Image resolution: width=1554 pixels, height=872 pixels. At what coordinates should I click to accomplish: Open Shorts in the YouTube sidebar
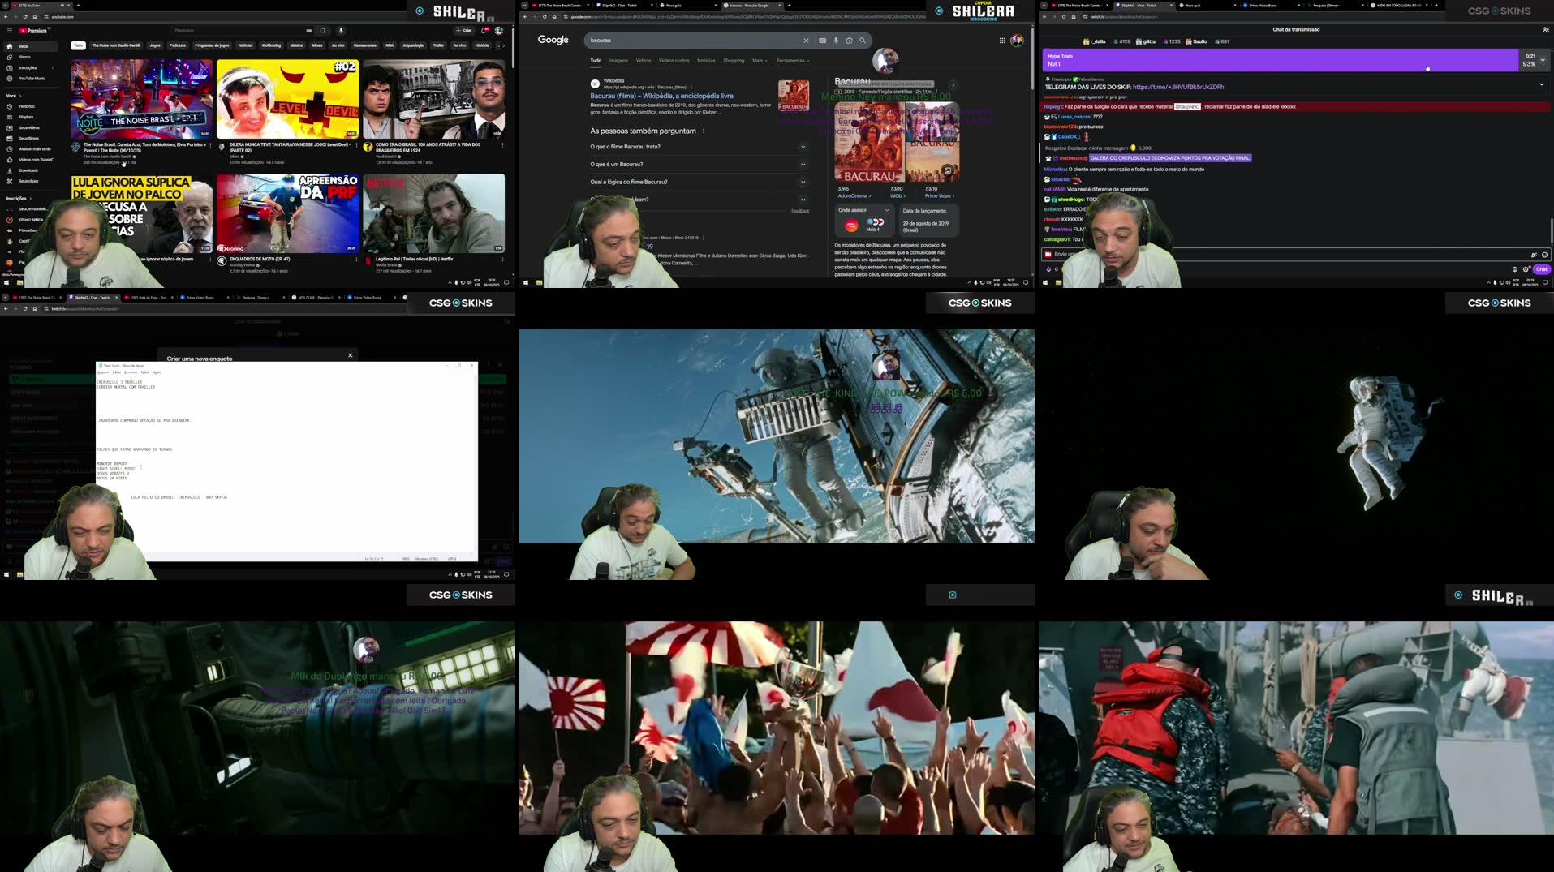click(24, 57)
